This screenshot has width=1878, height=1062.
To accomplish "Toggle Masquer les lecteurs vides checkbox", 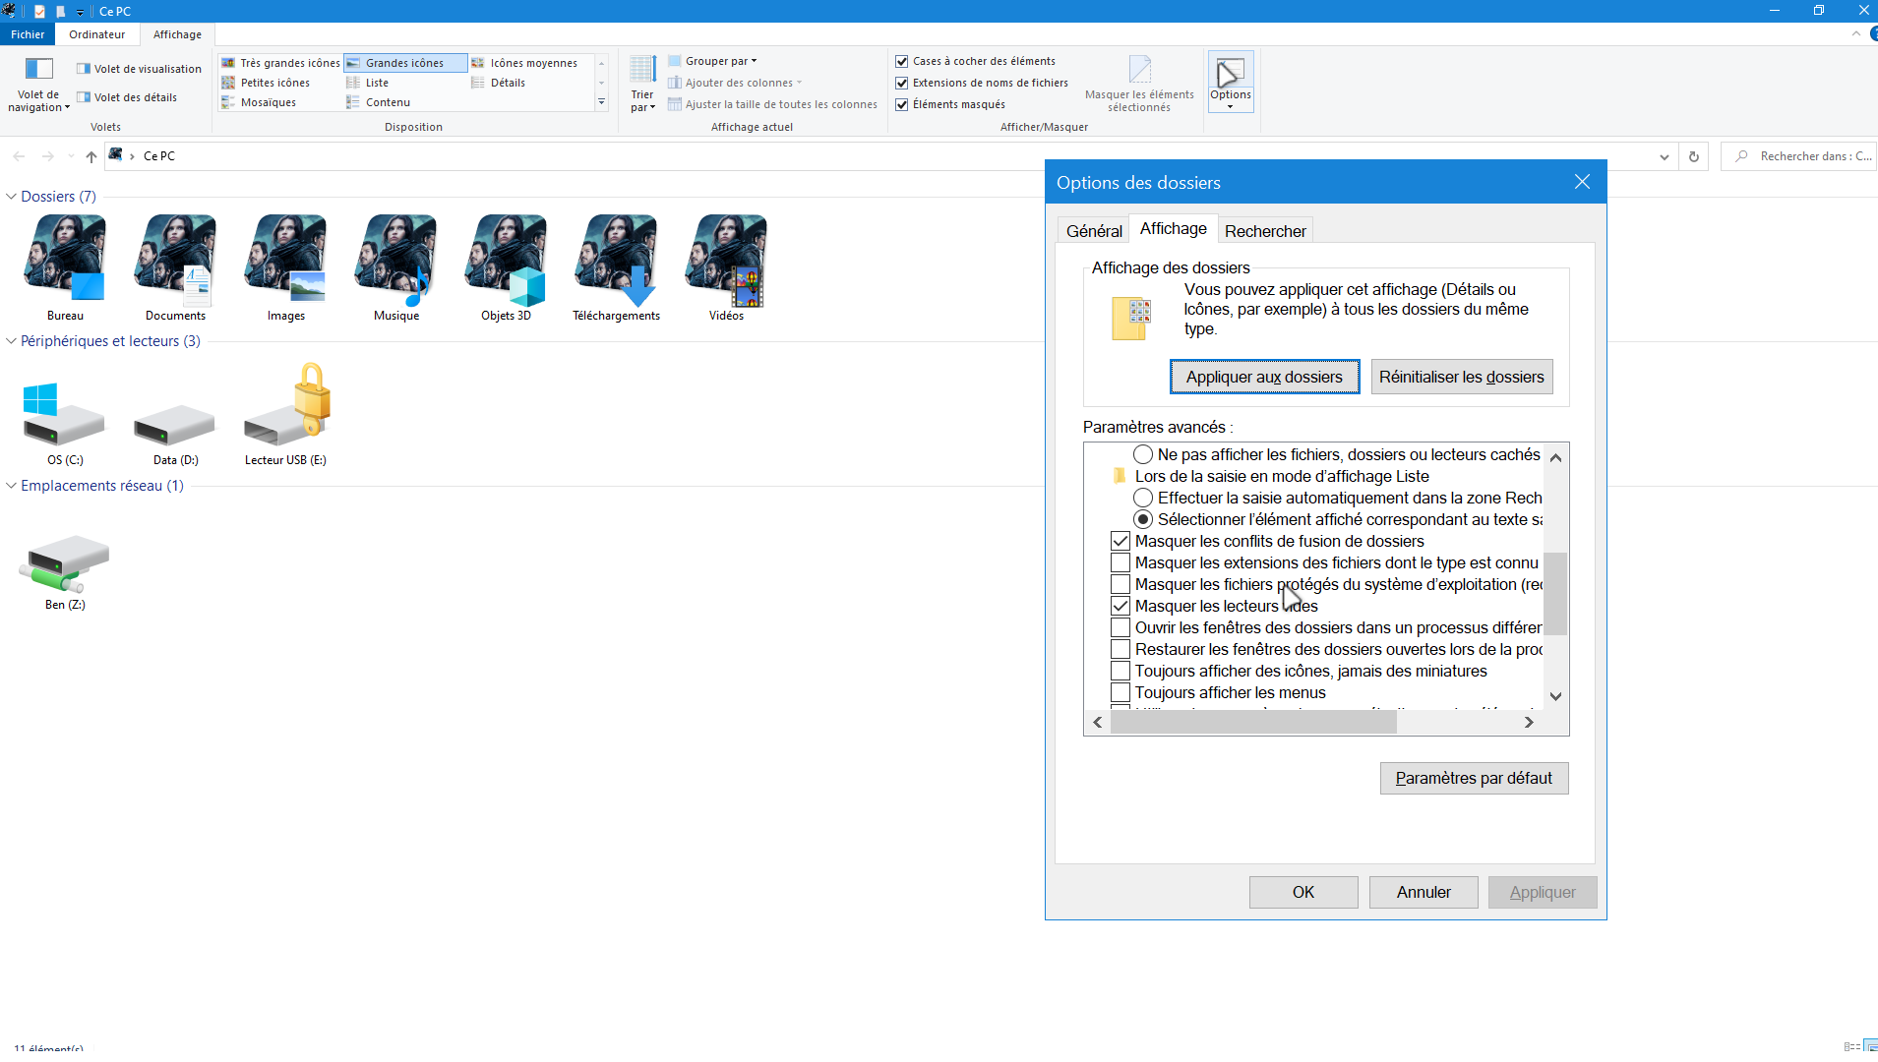I will (x=1121, y=606).
